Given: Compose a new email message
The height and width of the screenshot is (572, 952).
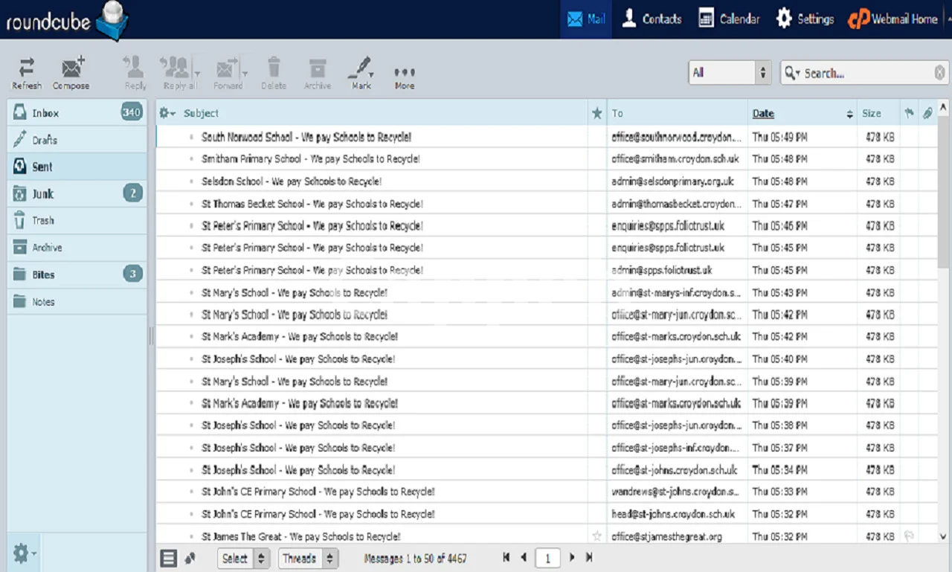Looking at the screenshot, I should pyautogui.click(x=71, y=72).
